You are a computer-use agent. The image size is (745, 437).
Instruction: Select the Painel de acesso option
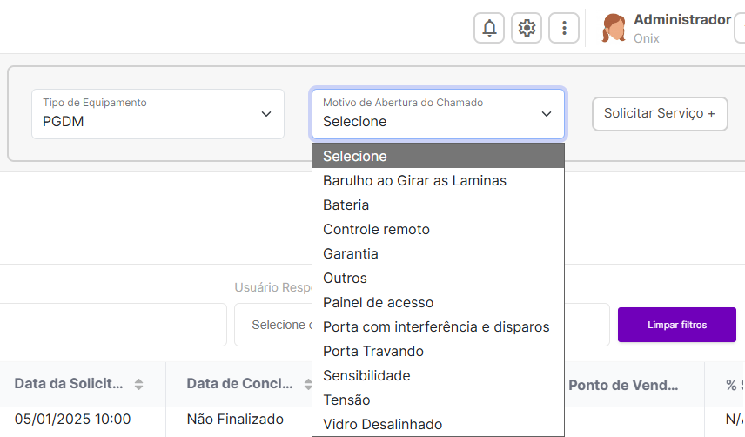[x=438, y=302]
